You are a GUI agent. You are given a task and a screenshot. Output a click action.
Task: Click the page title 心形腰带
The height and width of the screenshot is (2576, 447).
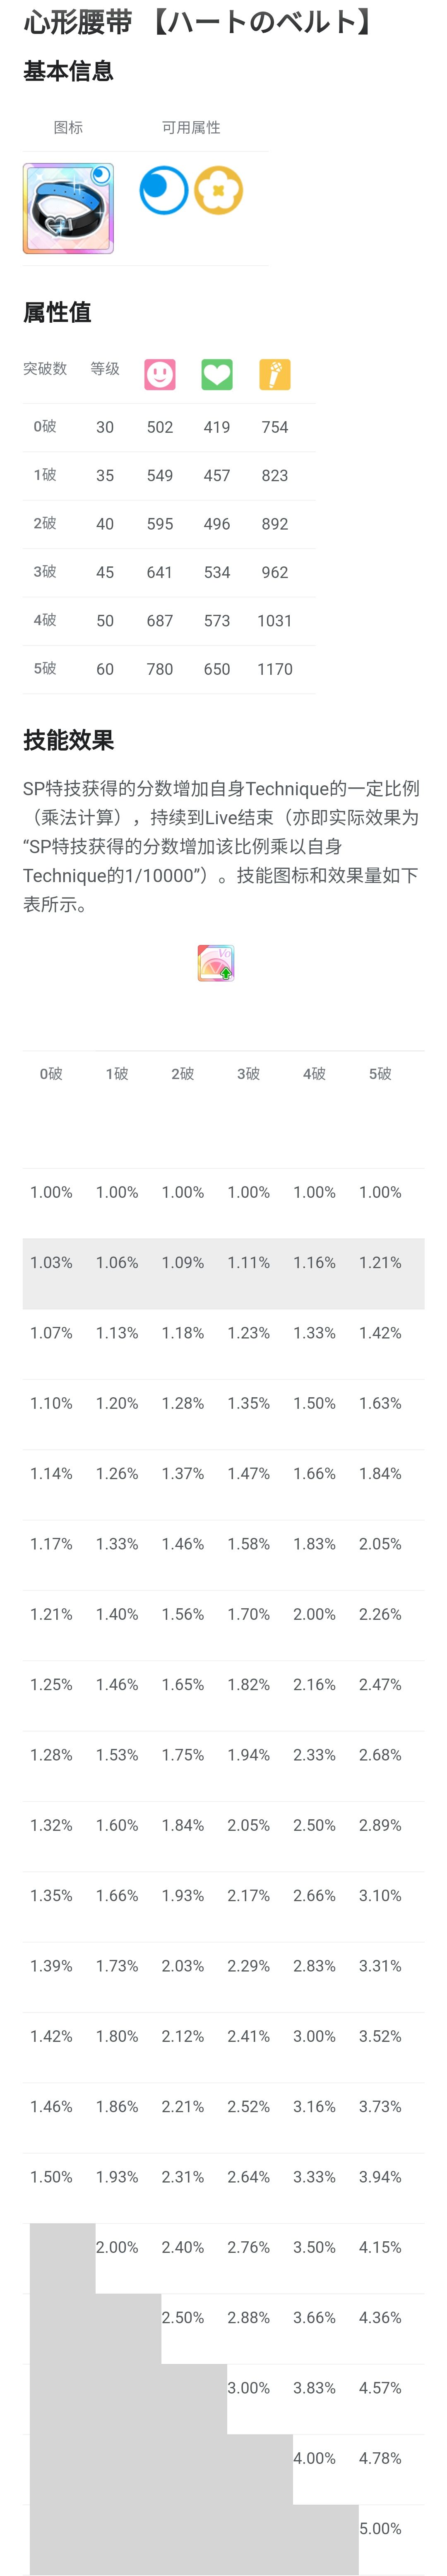coord(78,22)
